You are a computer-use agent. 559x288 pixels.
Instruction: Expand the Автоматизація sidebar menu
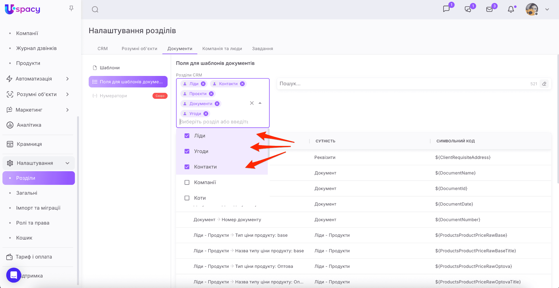[x=67, y=79]
